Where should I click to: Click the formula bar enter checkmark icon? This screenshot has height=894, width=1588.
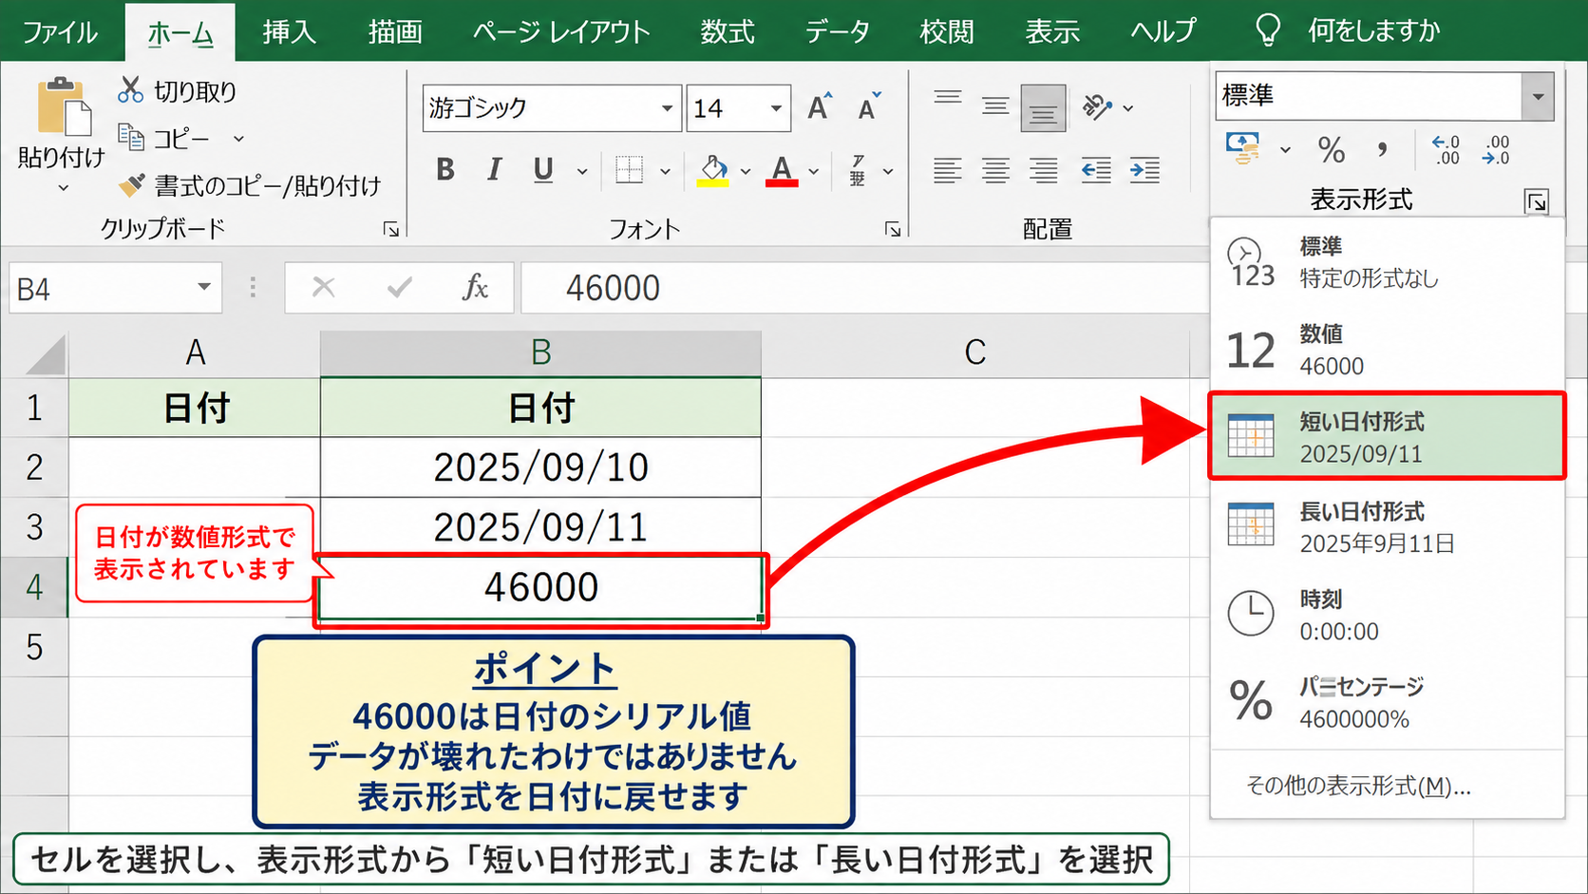(400, 287)
